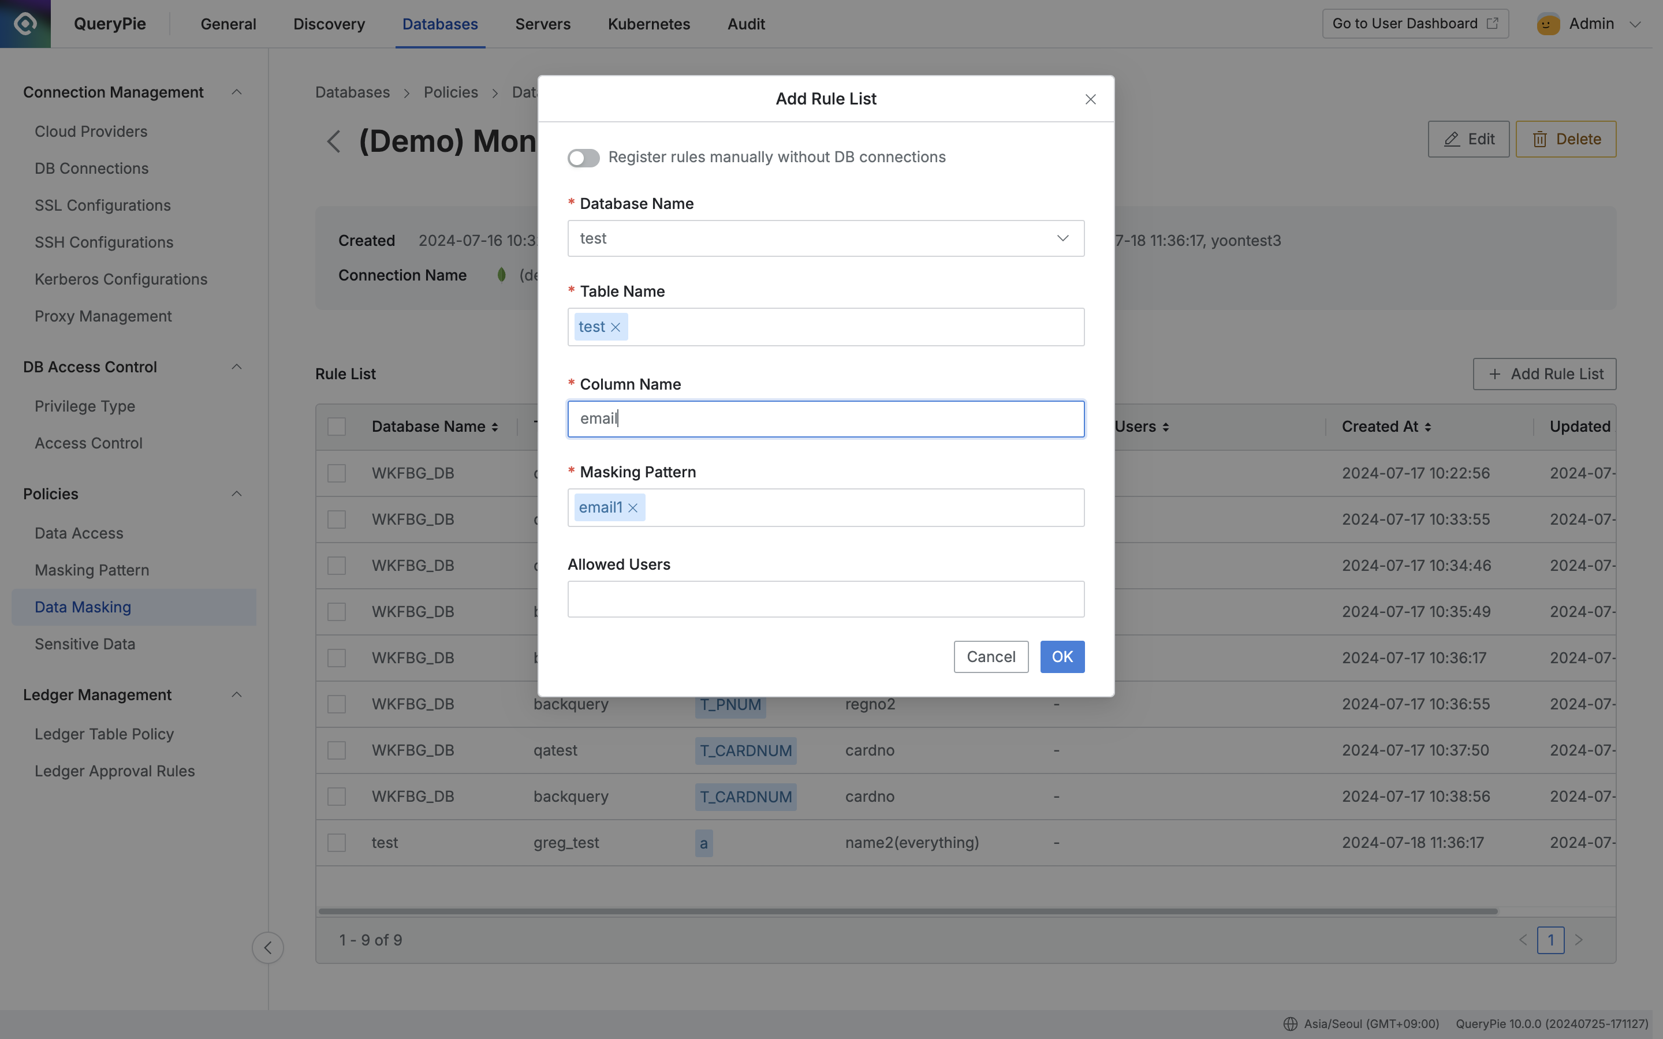Open the Database Name dropdown
Image resolution: width=1663 pixels, height=1039 pixels.
[1062, 238]
